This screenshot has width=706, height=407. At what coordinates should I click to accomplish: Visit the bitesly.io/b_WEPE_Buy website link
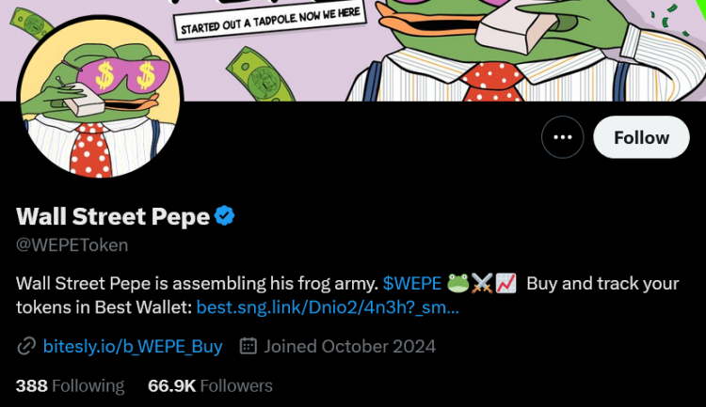click(133, 346)
